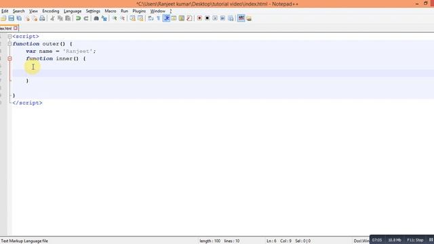Undo the last edit with green arrow
The width and height of the screenshot is (434, 244).
point(78,18)
